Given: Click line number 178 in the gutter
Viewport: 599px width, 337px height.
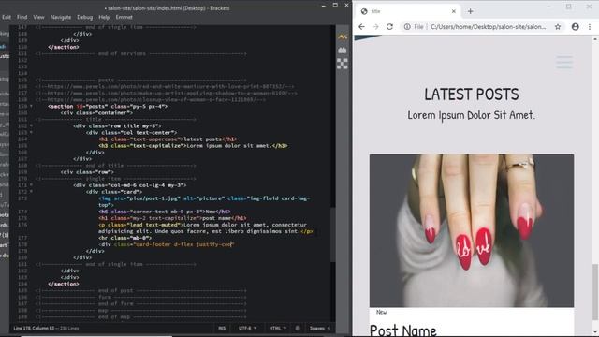Looking at the screenshot, I should pyautogui.click(x=22, y=244).
